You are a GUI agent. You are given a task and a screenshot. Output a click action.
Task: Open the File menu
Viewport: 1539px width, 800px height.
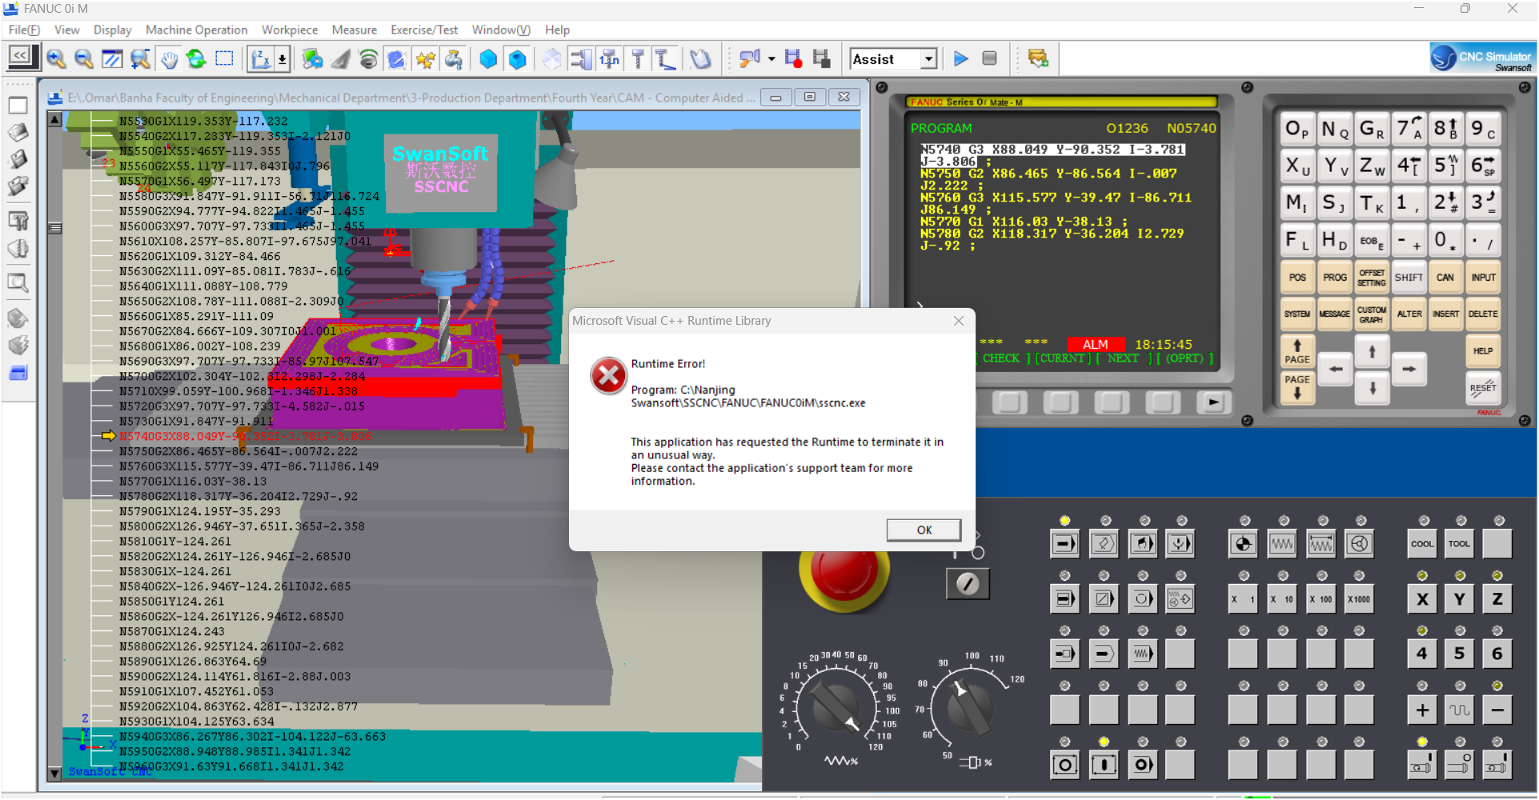tap(24, 30)
